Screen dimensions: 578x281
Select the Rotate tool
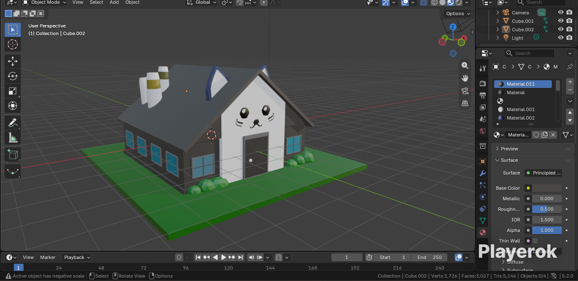coord(13,76)
